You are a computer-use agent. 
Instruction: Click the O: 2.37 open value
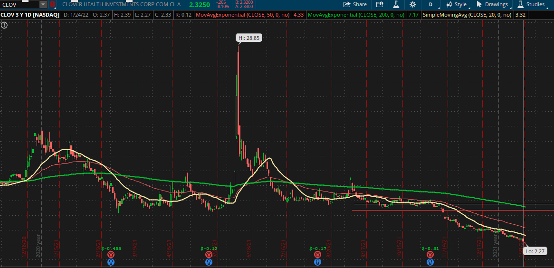tap(100, 15)
